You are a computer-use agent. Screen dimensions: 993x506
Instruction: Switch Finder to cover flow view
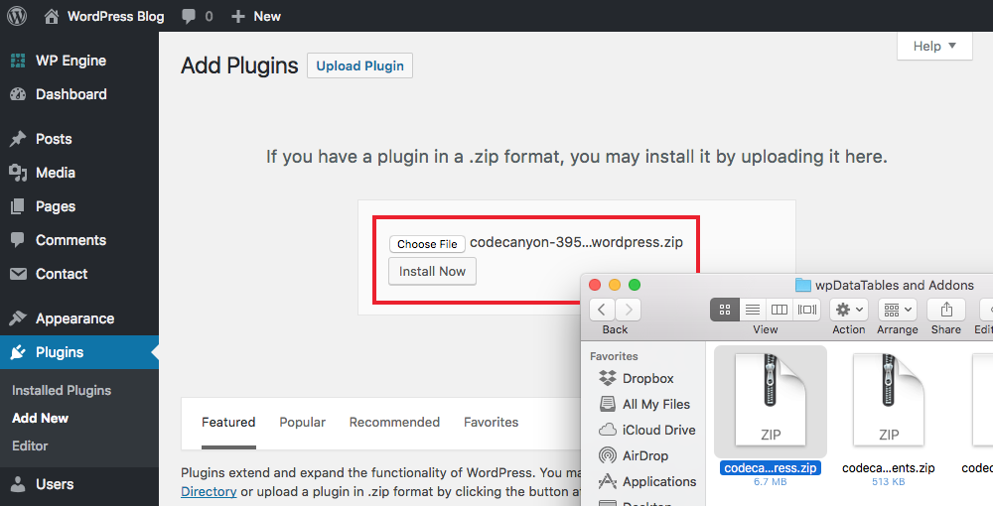(806, 310)
